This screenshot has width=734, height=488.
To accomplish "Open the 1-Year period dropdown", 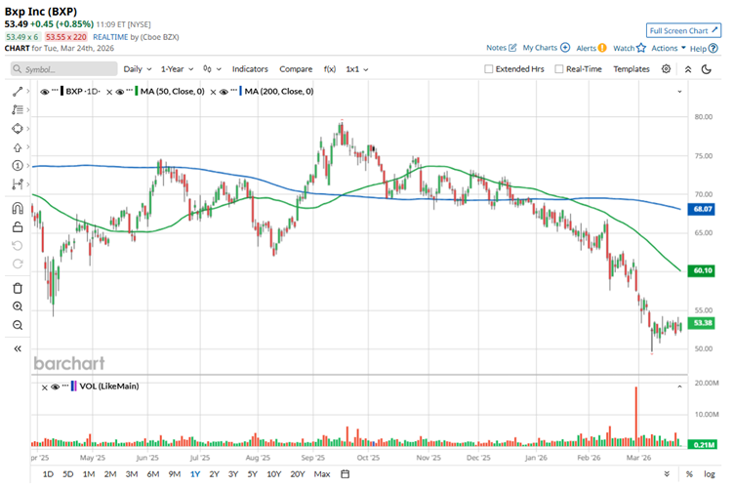I will click(x=177, y=69).
